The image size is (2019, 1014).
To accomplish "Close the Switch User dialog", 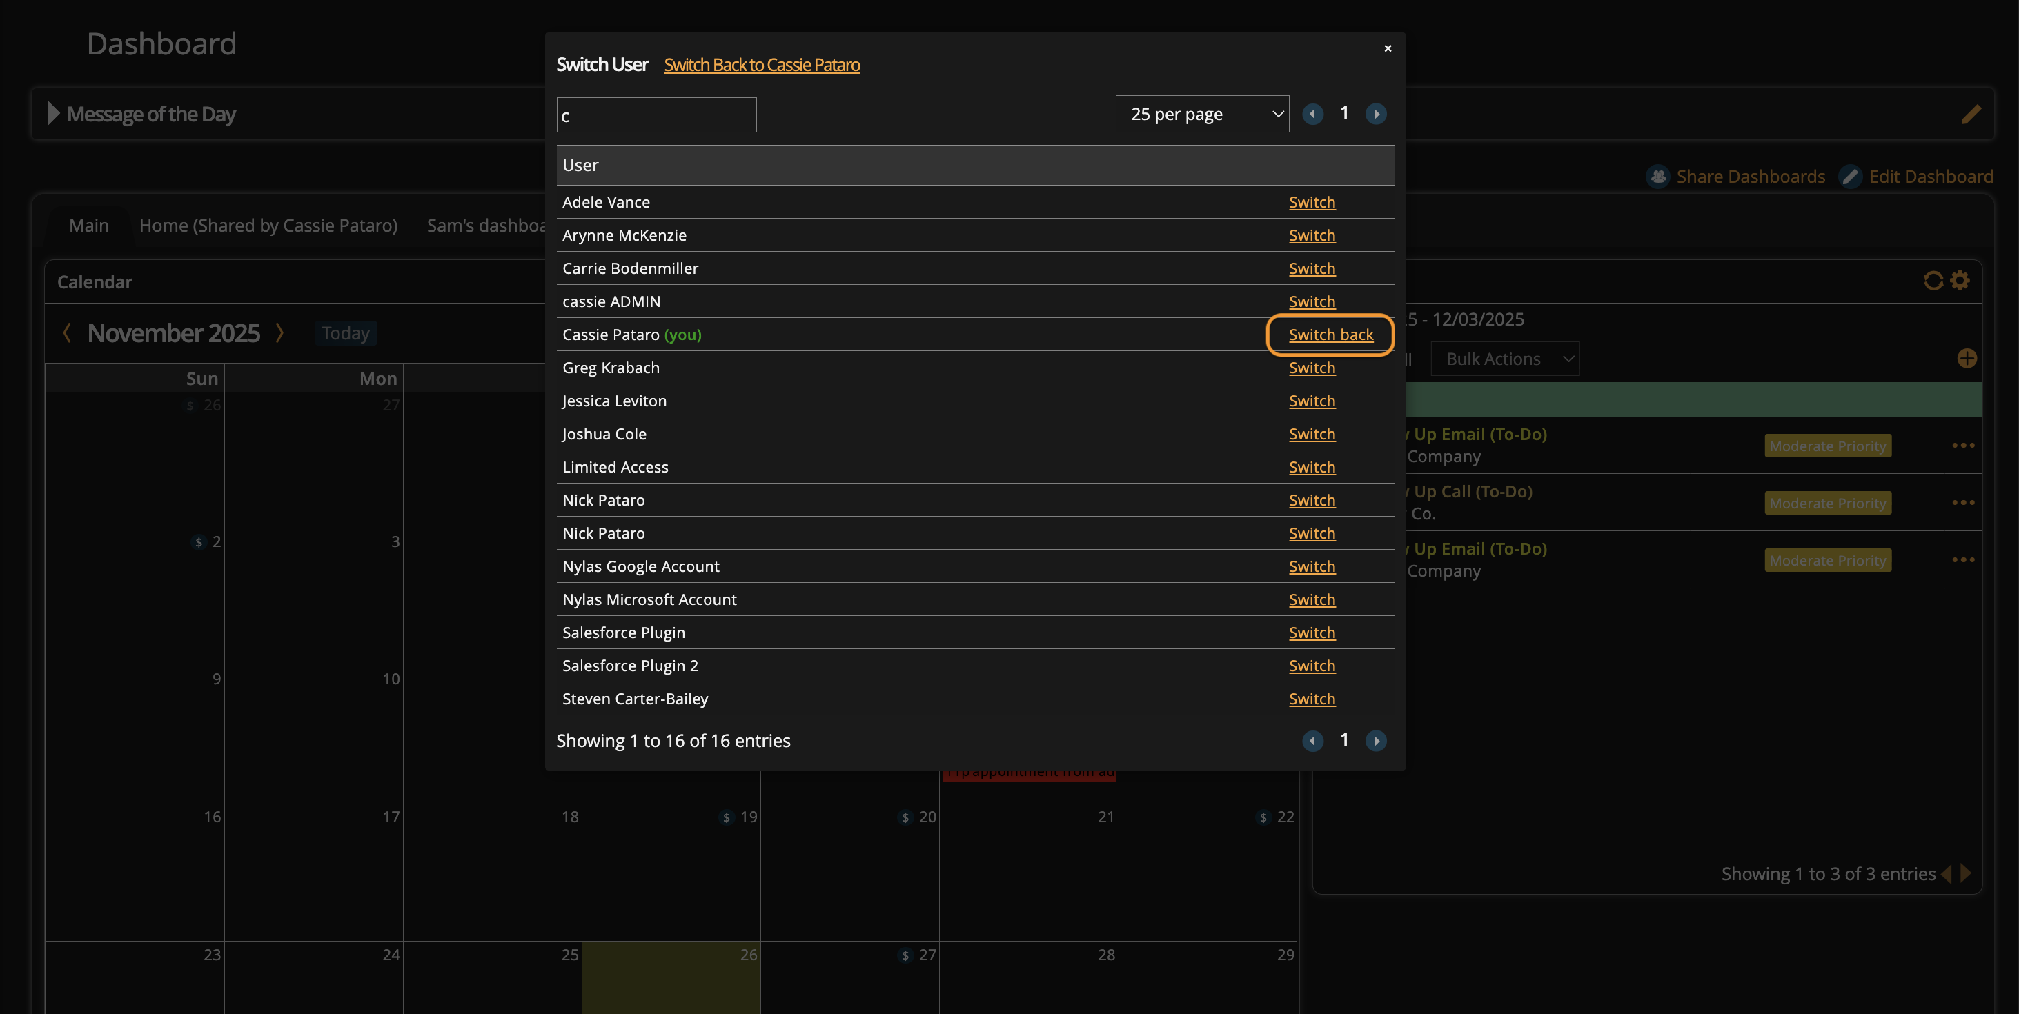I will [1387, 48].
